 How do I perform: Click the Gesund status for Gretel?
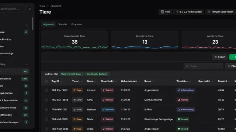click(183, 129)
